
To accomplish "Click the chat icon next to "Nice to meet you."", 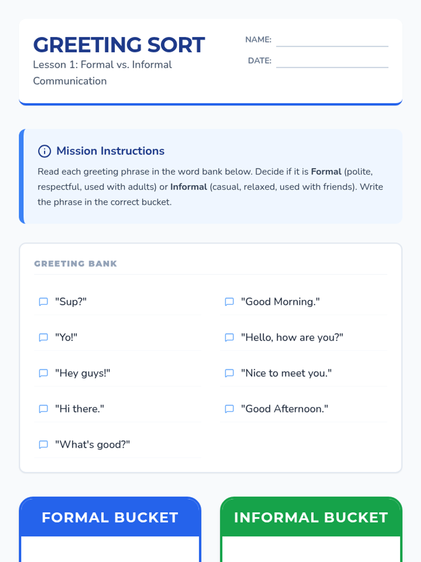I will 229,373.
